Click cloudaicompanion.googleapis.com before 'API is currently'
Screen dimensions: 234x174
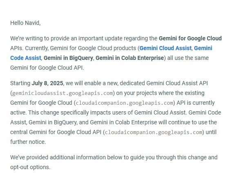point(125,103)
